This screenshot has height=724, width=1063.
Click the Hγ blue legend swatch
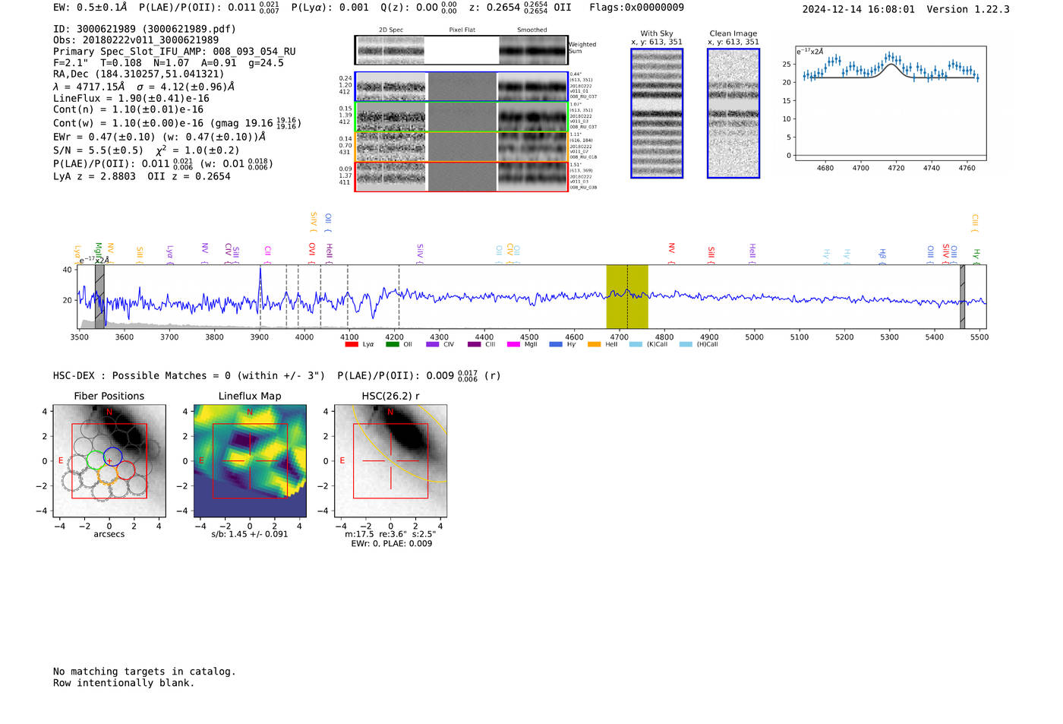[x=556, y=344]
